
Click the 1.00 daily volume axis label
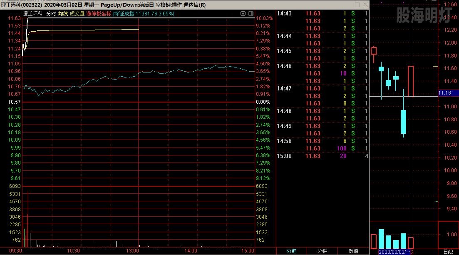452,235
